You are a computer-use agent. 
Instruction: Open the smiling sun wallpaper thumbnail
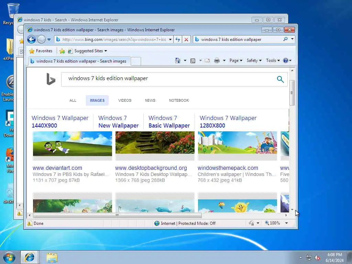238,206
